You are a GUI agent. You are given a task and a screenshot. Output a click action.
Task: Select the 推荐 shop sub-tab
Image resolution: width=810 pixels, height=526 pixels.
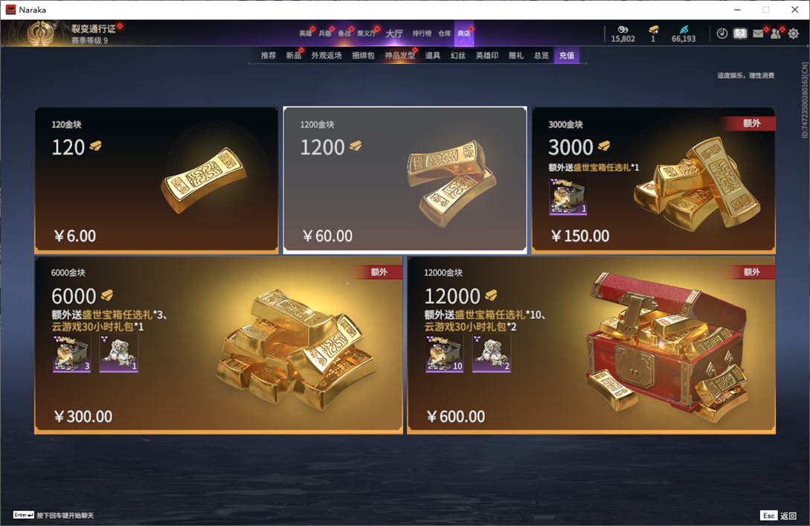(x=268, y=55)
